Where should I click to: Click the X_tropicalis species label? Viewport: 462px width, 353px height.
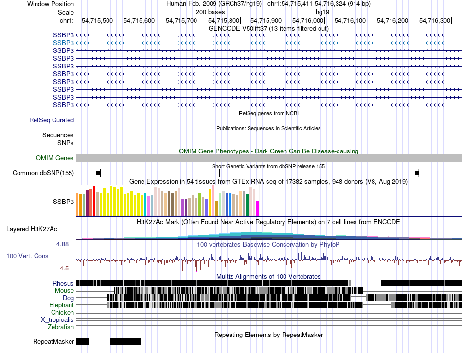[x=57, y=320]
